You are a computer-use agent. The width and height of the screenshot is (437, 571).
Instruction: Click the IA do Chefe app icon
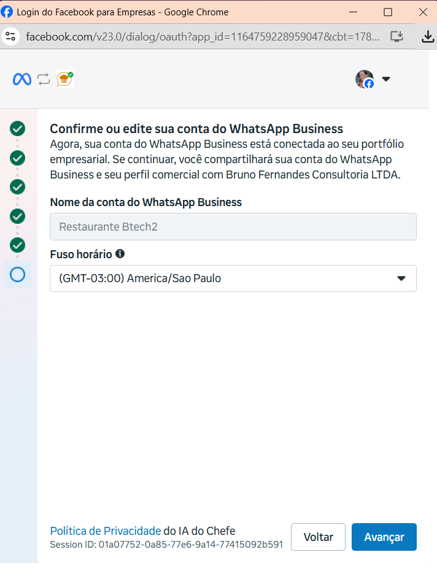pos(65,79)
